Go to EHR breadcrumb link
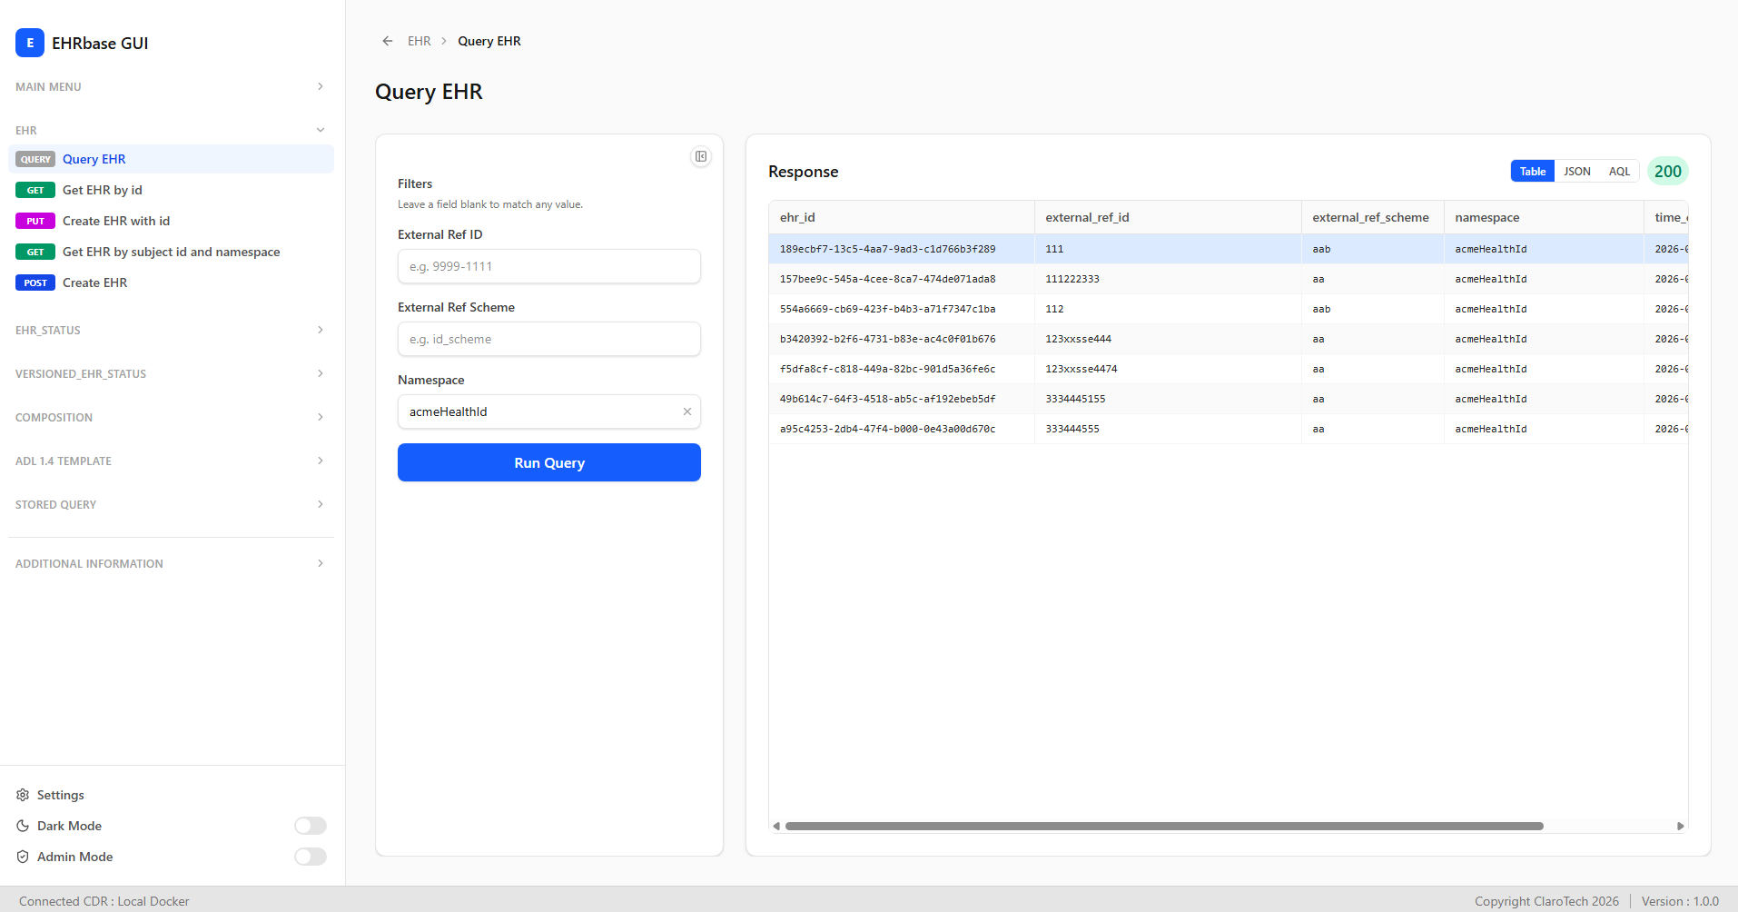The height and width of the screenshot is (912, 1738). coord(419,41)
